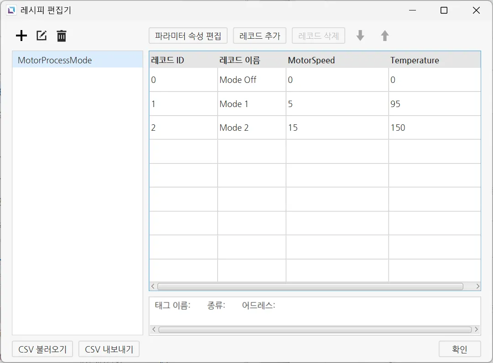Click left arrow of tag info scrollbar

pyautogui.click(x=154, y=329)
